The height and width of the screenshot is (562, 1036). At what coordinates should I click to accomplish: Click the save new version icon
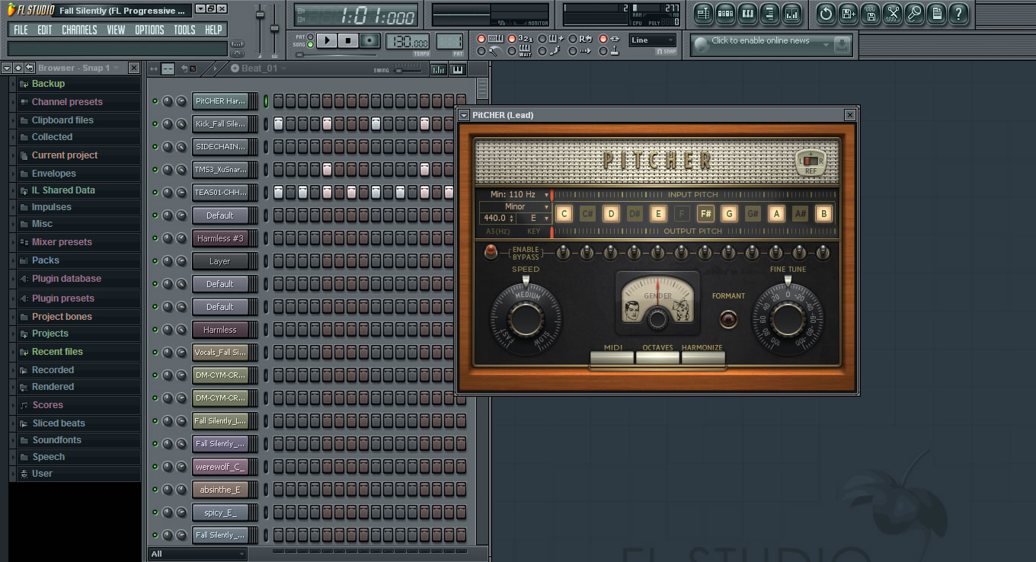849,13
